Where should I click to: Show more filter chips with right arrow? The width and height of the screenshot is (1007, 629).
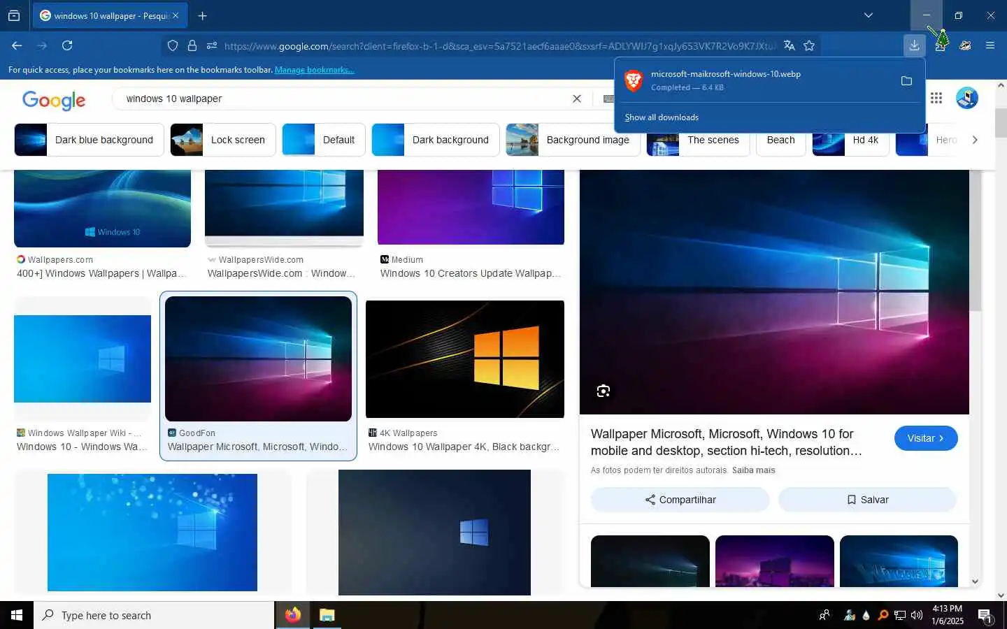975,140
